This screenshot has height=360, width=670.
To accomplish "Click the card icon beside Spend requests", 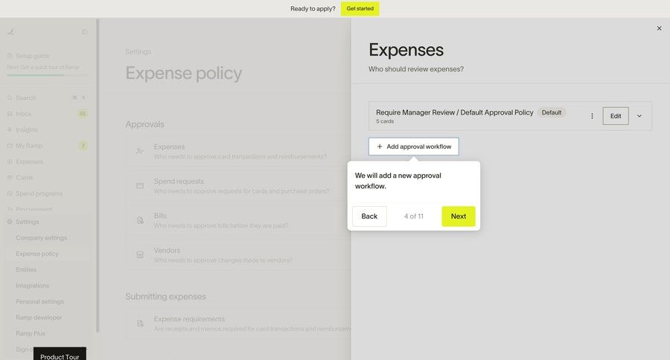I will (140, 185).
